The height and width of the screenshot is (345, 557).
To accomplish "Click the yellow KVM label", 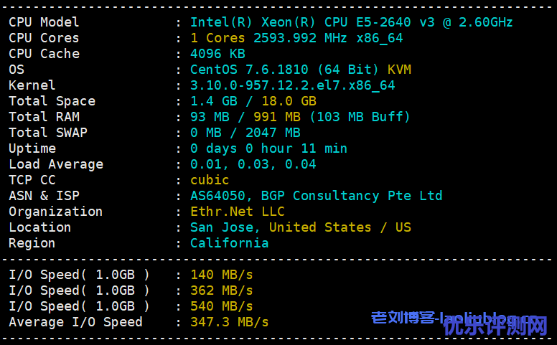I will (399, 70).
